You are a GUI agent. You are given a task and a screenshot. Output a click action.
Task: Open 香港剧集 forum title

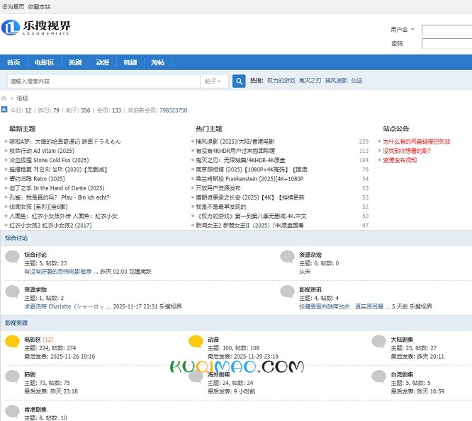pyautogui.click(x=35, y=409)
